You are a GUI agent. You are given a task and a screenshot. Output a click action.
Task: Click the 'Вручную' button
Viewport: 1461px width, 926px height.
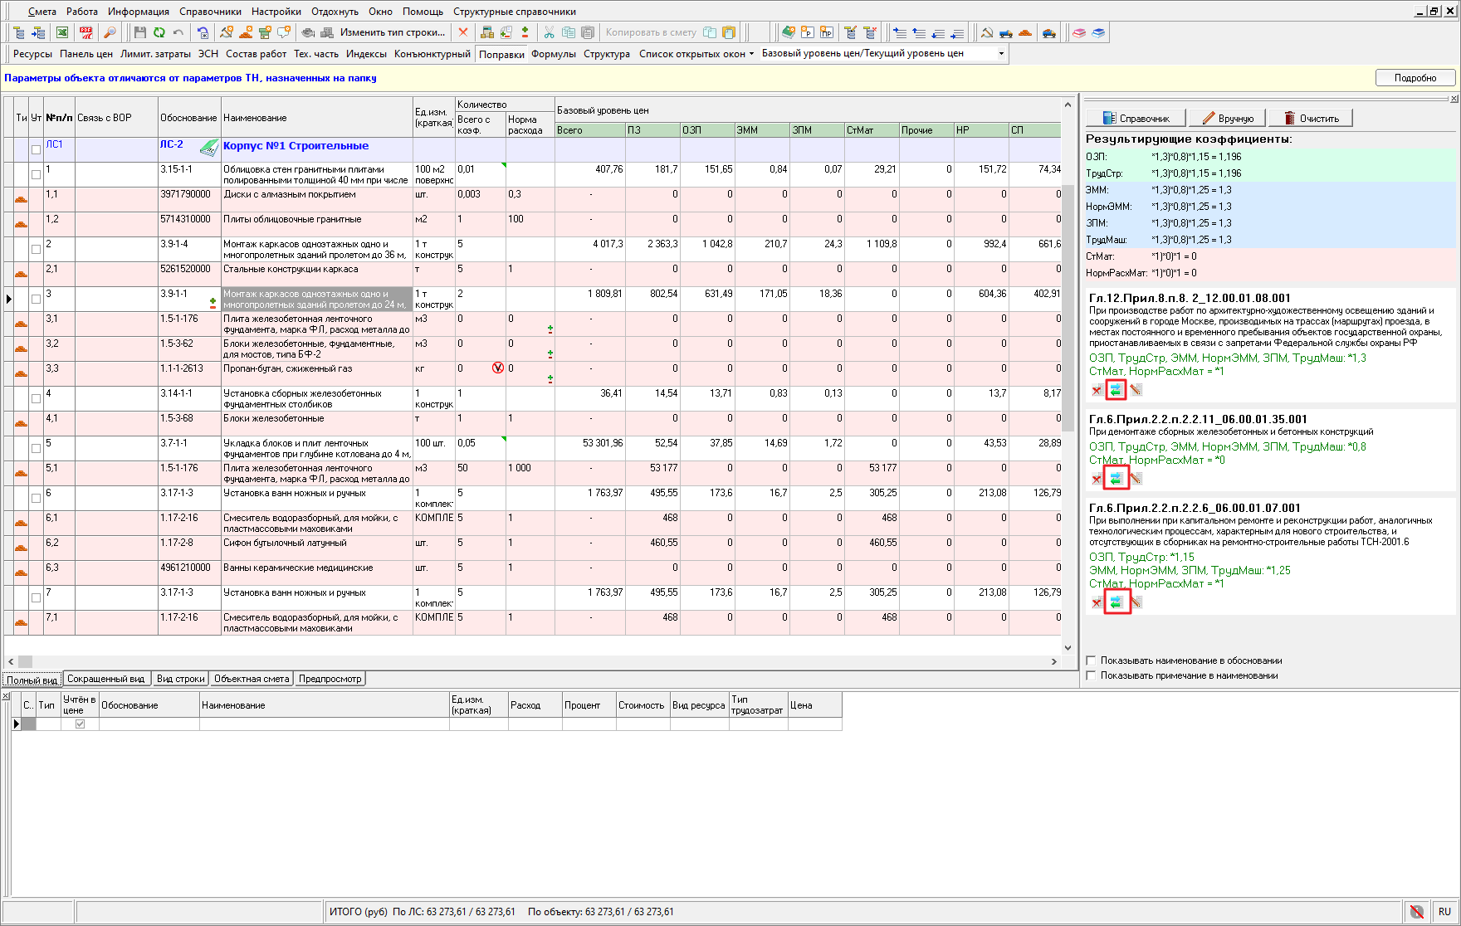coord(1227,118)
